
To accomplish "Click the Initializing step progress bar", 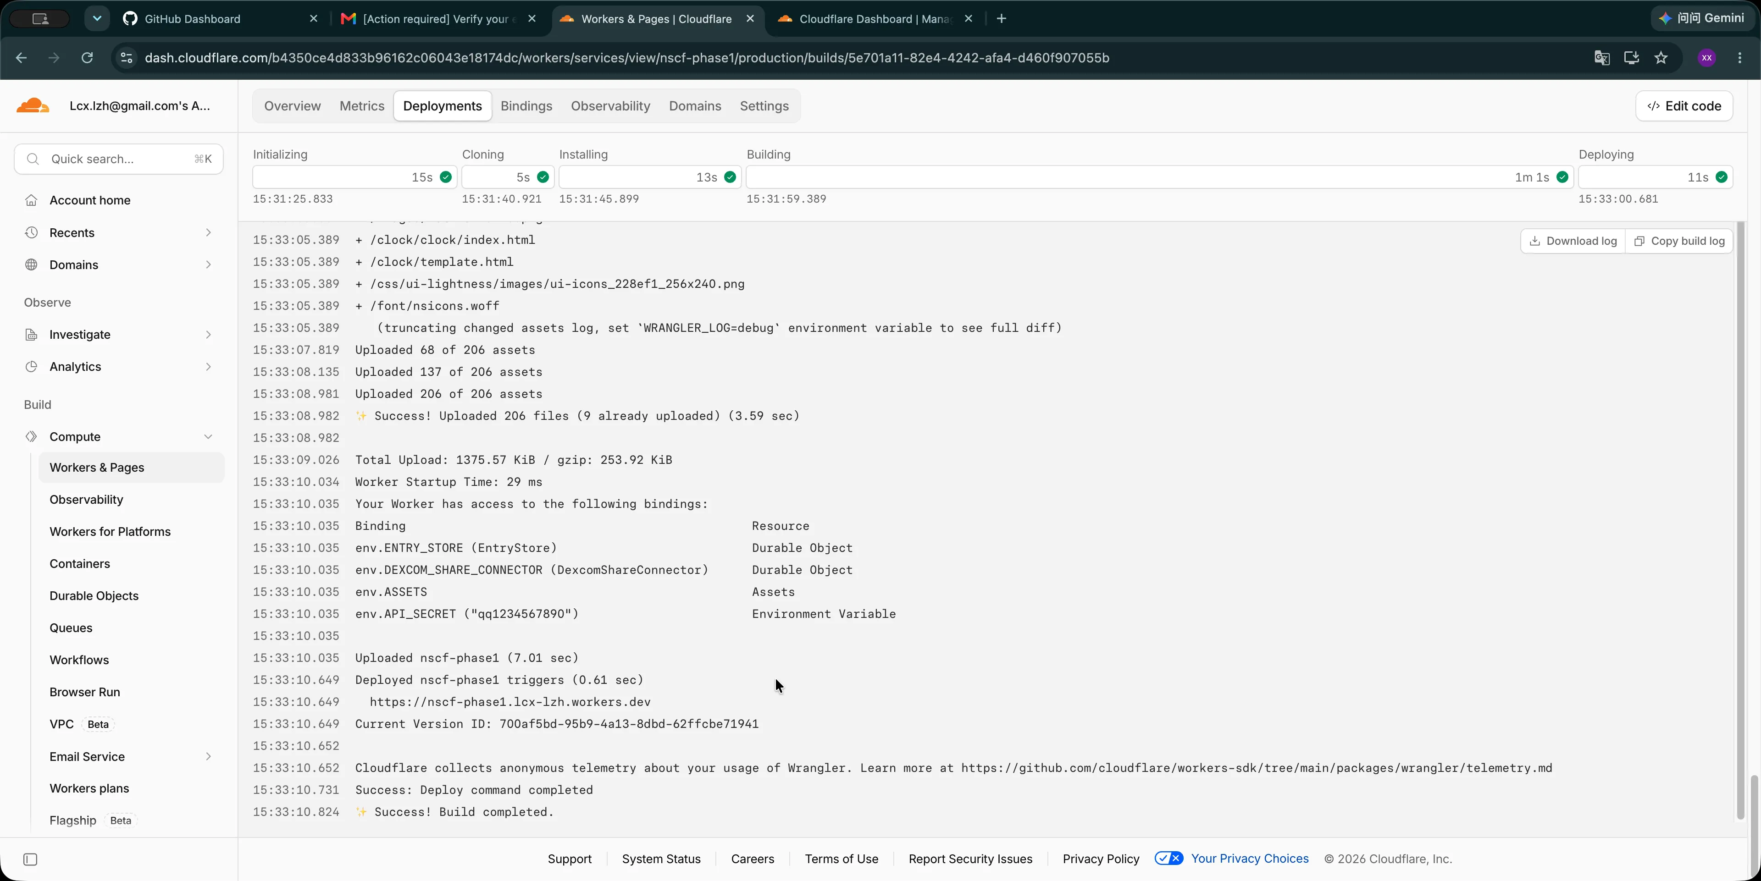I will pos(355,177).
